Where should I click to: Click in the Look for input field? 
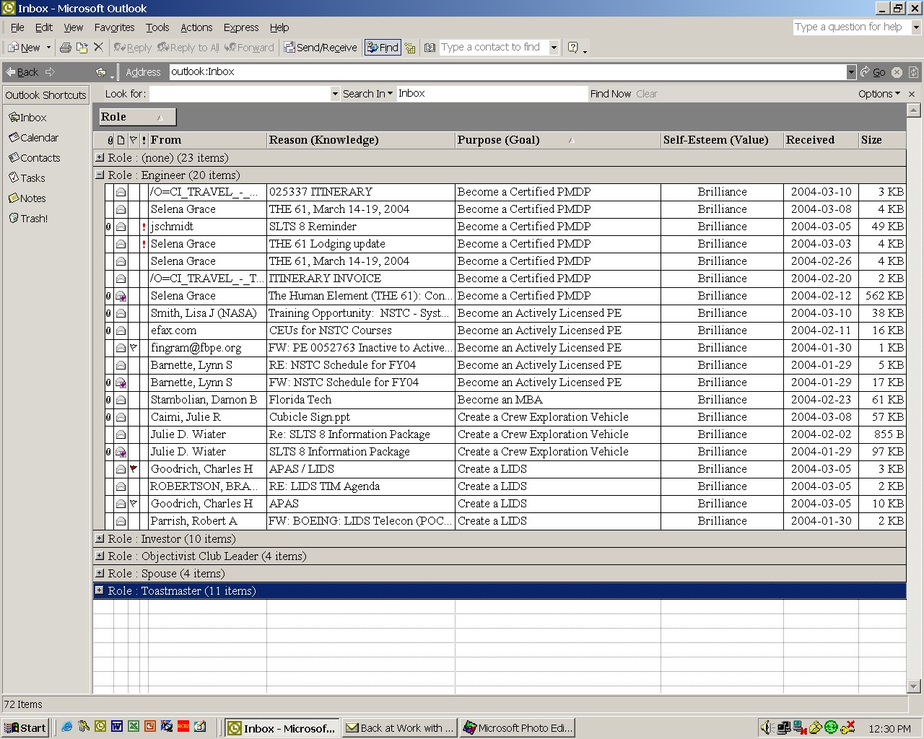tap(240, 94)
